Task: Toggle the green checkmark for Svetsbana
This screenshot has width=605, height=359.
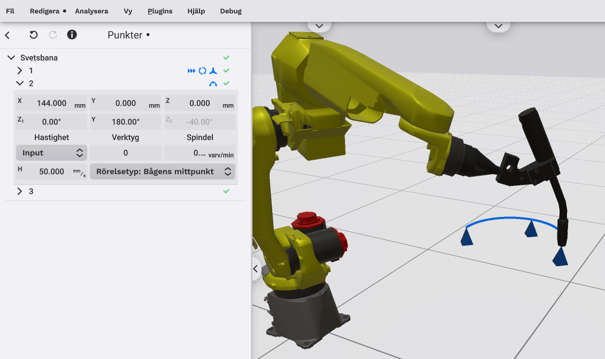Action: [x=226, y=58]
